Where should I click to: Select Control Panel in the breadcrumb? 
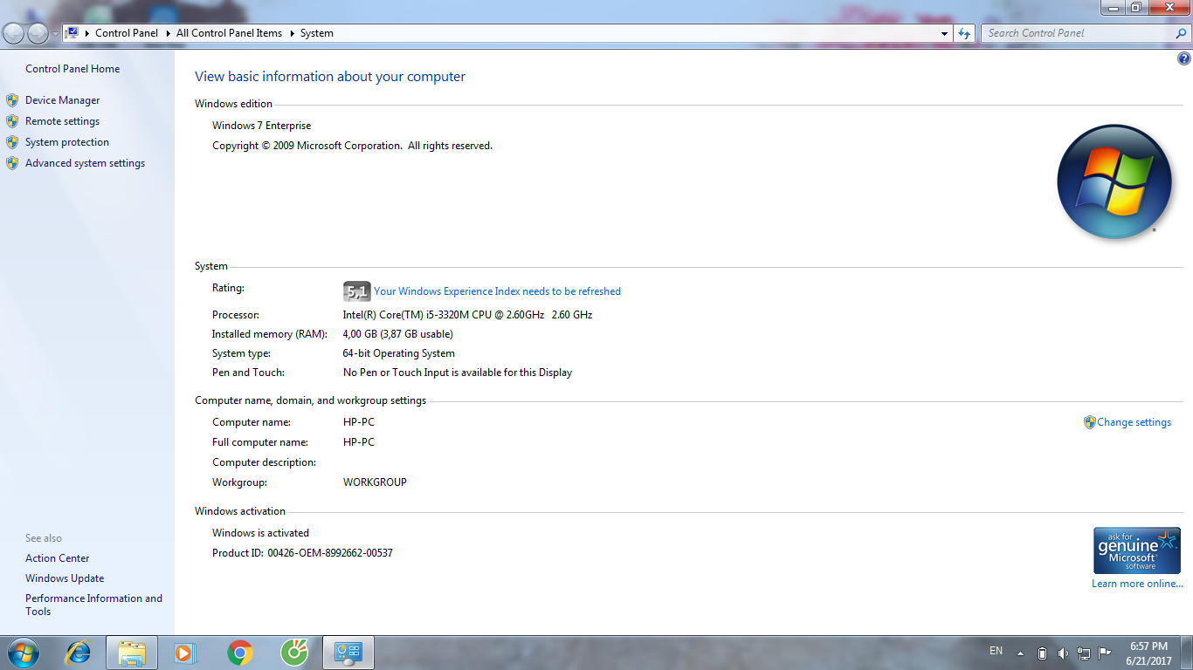tap(127, 33)
